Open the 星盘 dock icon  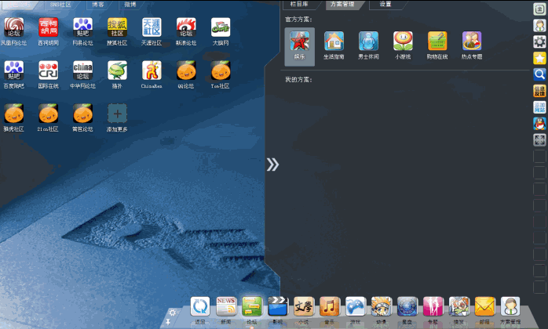tap(407, 306)
